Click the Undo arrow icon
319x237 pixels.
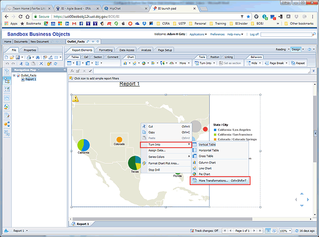tap(7, 64)
